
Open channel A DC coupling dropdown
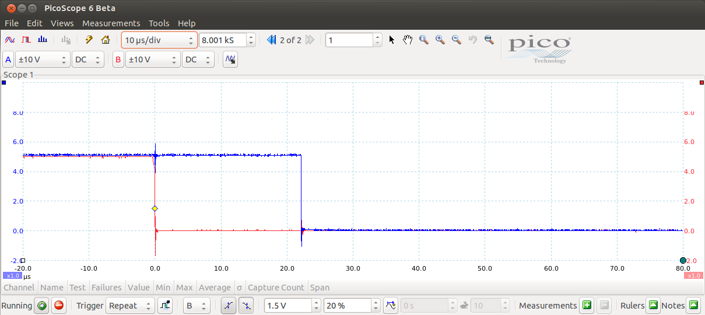point(88,60)
